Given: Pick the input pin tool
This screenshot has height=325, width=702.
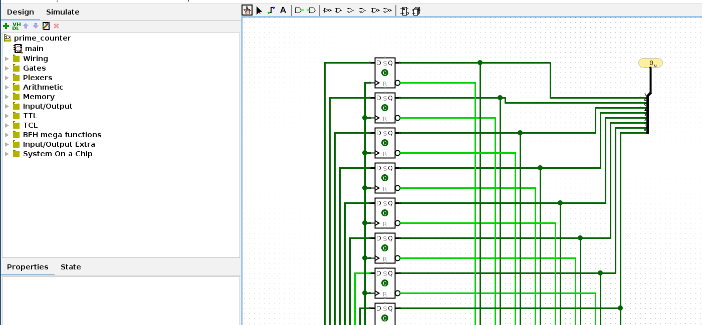Looking at the screenshot, I should coord(299,10).
